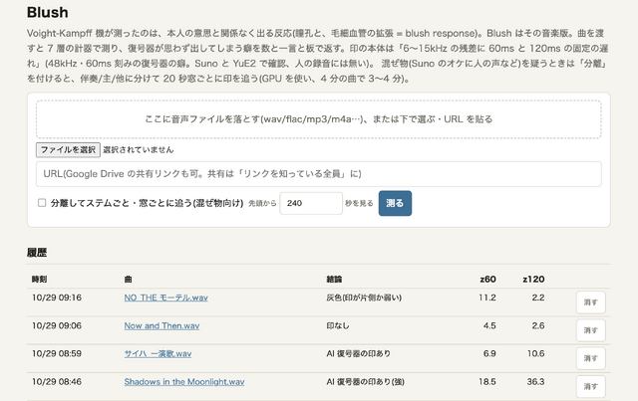The height and width of the screenshot is (401, 638).
Task: Open the サイハ 一演歌.wav link
Action: [x=158, y=354]
